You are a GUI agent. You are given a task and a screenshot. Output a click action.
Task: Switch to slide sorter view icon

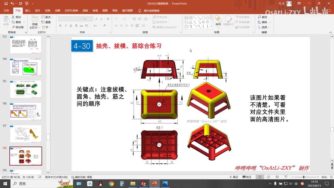(269, 177)
